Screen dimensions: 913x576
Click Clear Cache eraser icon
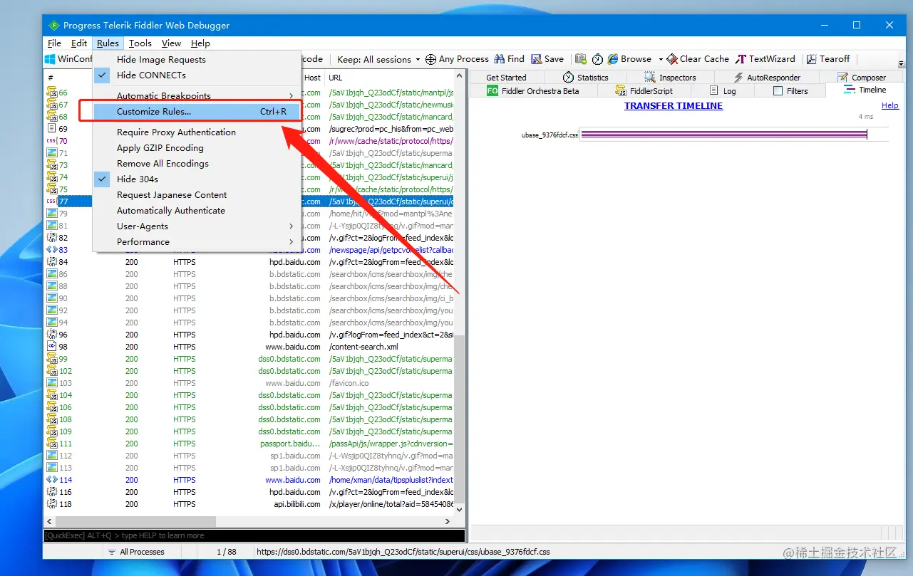[x=672, y=59]
